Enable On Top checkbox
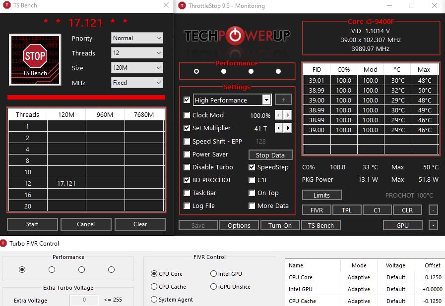The image size is (445, 306). (252, 193)
